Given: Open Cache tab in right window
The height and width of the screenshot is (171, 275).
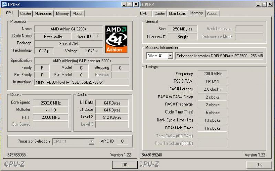Looking at the screenshot, I should [x=160, y=13].
